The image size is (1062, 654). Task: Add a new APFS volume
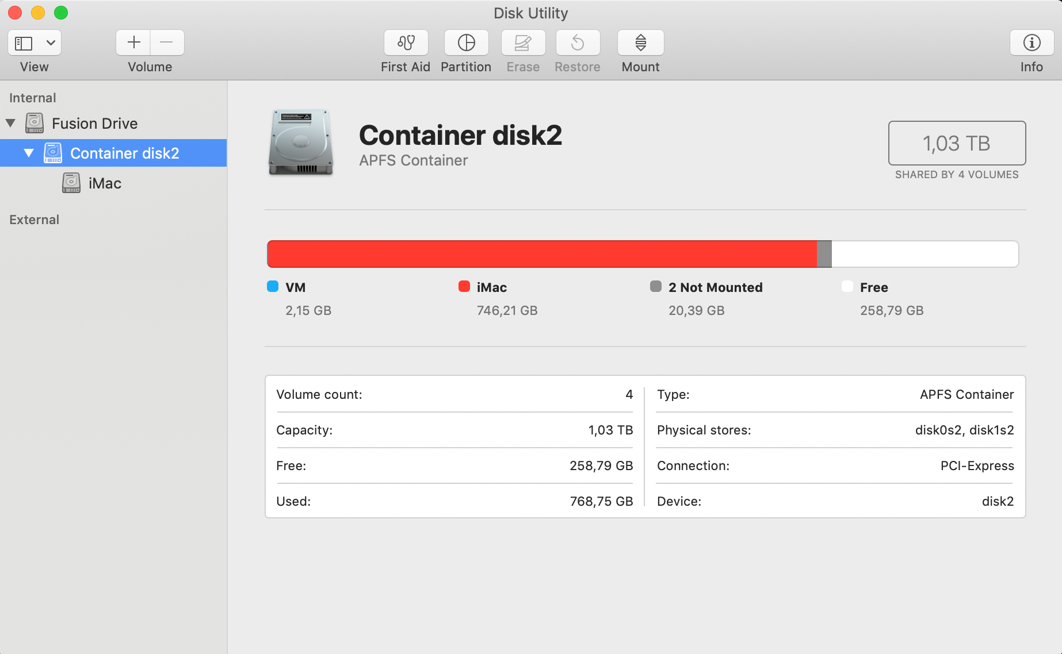tap(133, 43)
